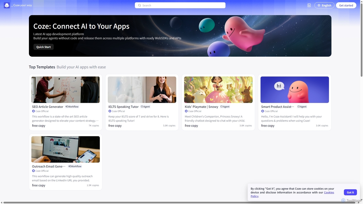The image size is (363, 204).
Task: Click the Quick Start button
Action: 43,47
